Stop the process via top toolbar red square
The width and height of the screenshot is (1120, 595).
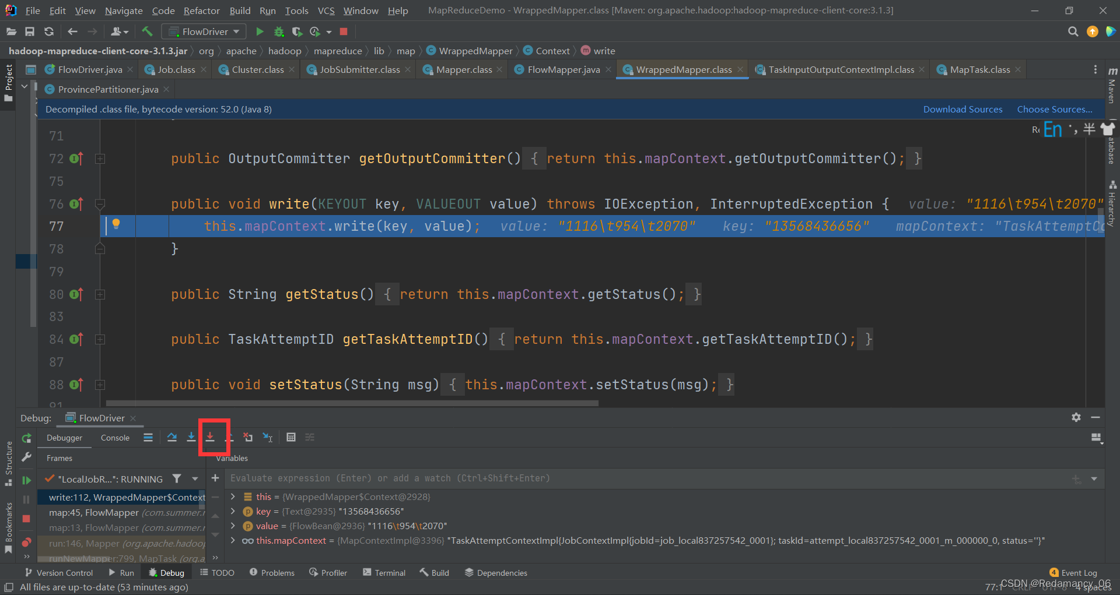[344, 31]
